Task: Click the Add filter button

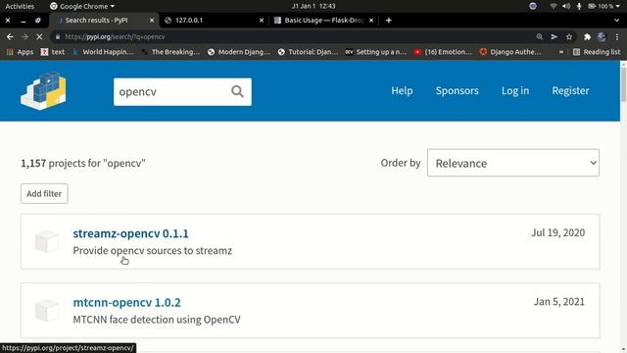Action: coord(44,194)
